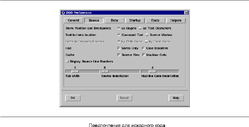Switch to the General tab
This screenshot has height=127, width=249.
[x=73, y=21]
